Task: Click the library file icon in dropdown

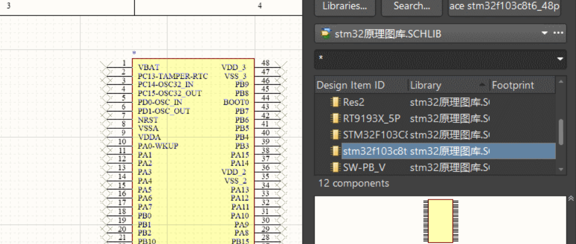Action: (325, 33)
